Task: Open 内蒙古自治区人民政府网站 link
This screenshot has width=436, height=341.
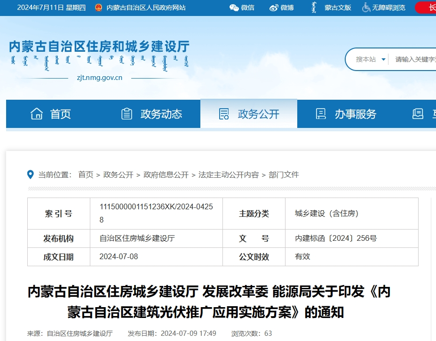Action: pos(146,8)
